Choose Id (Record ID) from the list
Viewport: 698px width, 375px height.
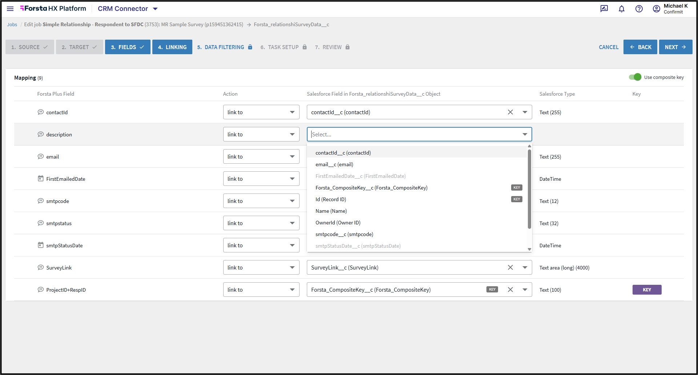417,199
